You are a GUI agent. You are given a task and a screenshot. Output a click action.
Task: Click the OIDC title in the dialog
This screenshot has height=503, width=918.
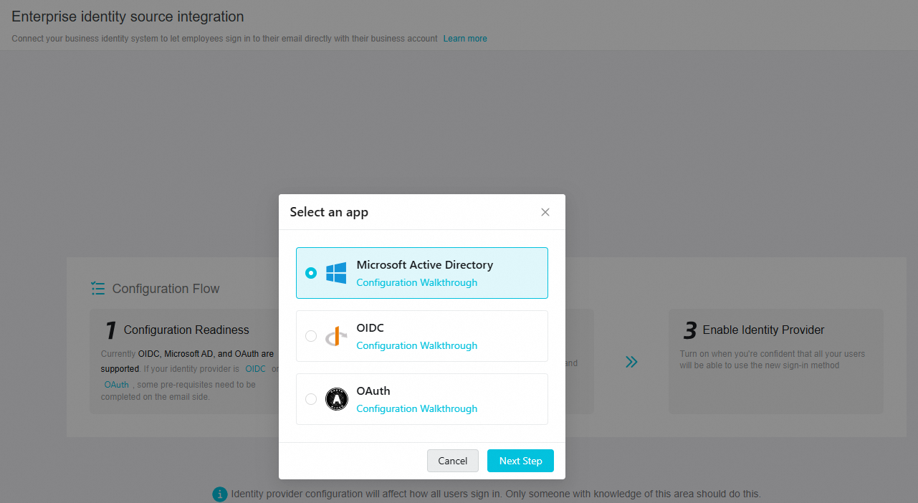pos(370,328)
